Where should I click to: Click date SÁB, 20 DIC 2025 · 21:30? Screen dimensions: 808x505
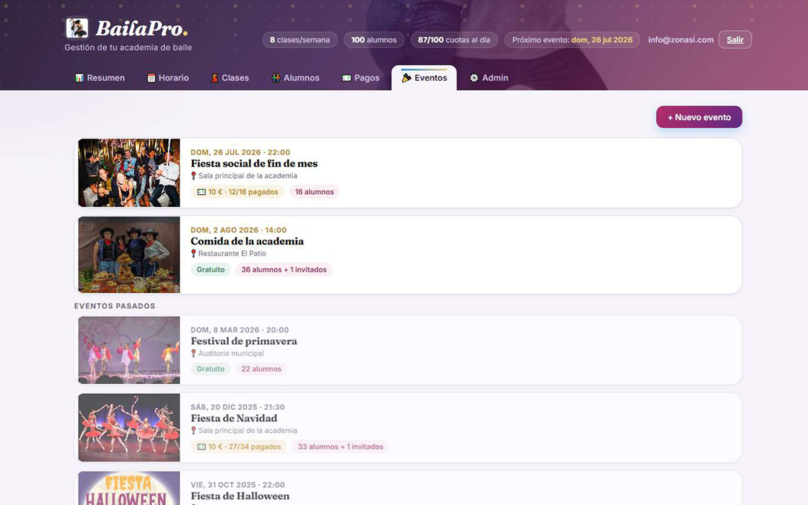(x=237, y=407)
